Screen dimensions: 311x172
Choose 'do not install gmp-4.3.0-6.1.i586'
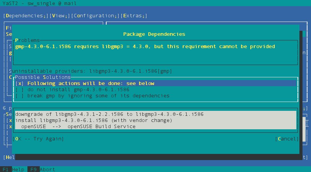[71, 89]
